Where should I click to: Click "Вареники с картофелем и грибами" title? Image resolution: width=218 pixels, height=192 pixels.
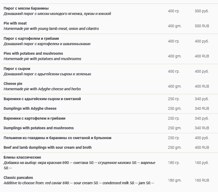pyautogui.click(x=34, y=118)
